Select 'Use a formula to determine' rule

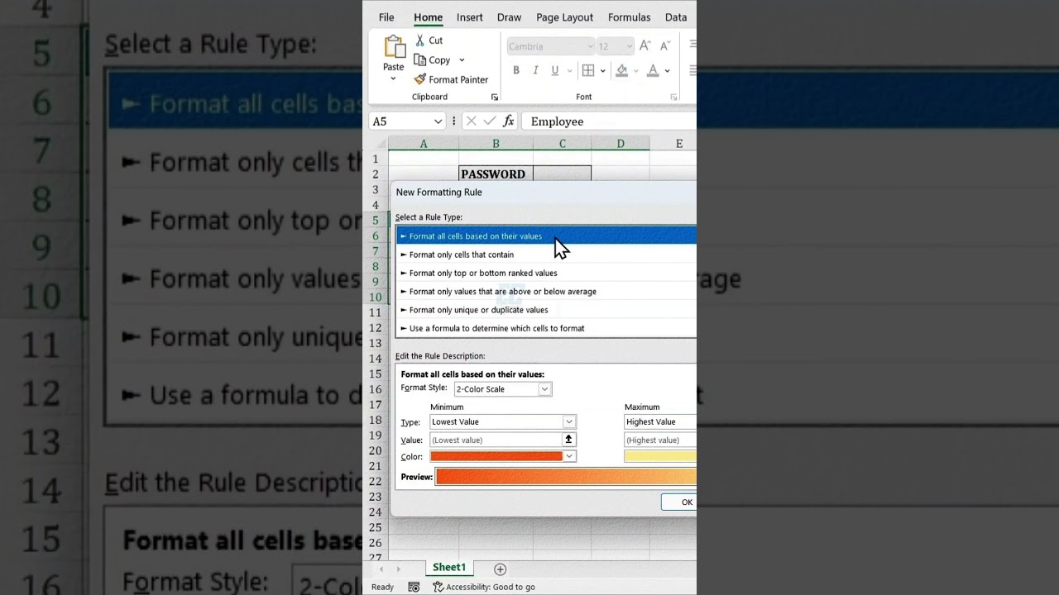click(547, 328)
